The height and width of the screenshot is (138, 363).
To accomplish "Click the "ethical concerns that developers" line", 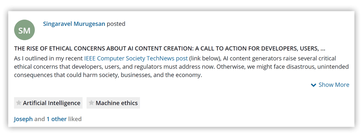I will click(x=114, y=67).
